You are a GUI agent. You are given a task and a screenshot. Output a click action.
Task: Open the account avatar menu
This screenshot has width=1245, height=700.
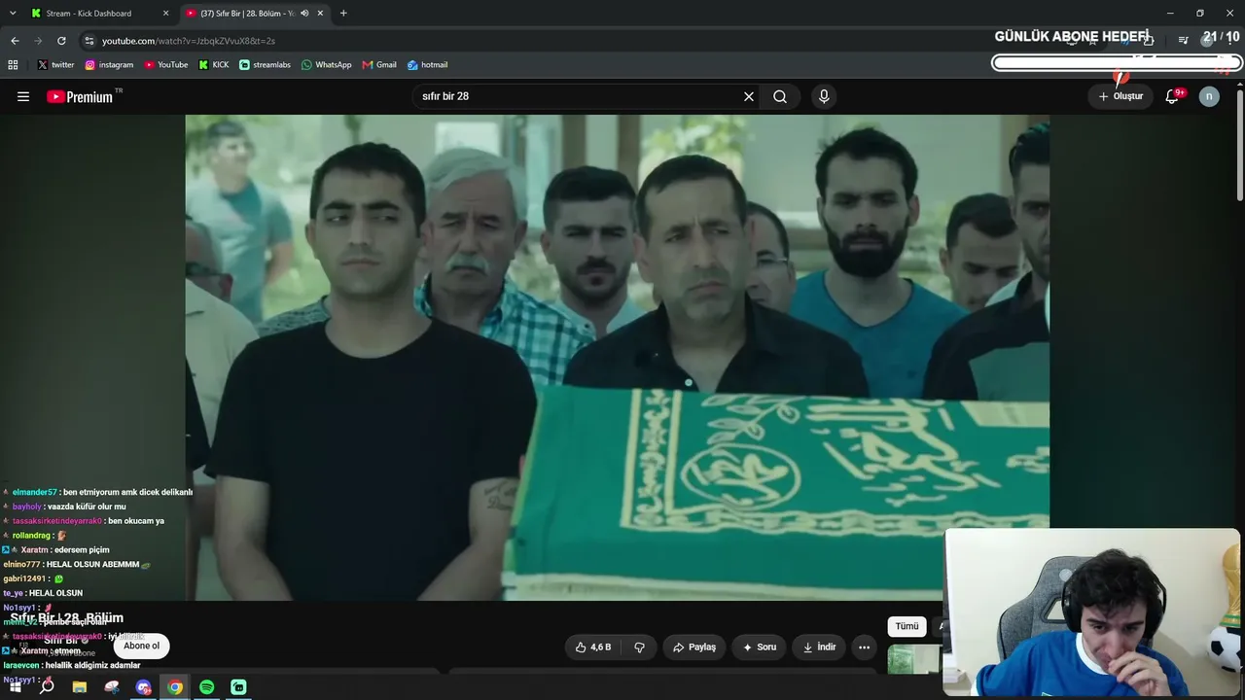(1209, 96)
